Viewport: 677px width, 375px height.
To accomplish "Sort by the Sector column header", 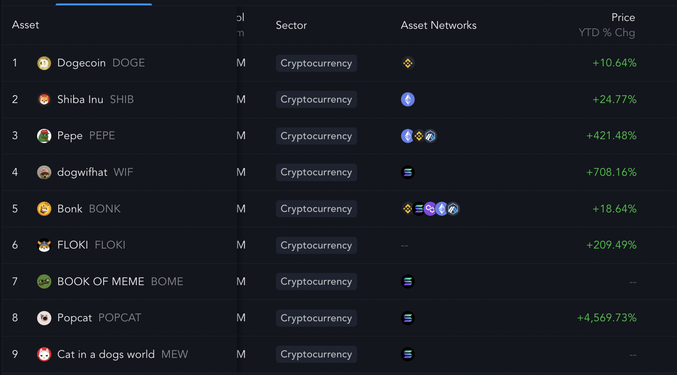I will click(291, 25).
